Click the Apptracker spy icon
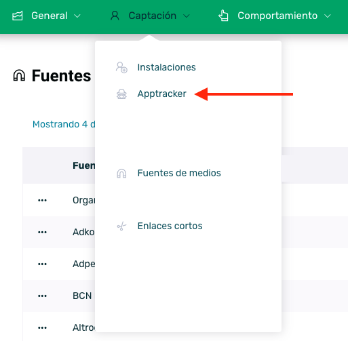The image size is (348, 341). (x=121, y=94)
